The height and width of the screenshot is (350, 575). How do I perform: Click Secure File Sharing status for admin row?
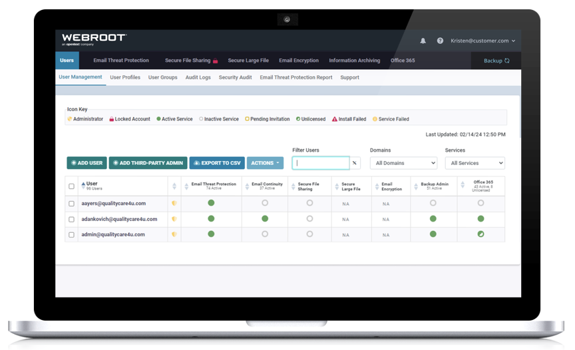click(309, 234)
